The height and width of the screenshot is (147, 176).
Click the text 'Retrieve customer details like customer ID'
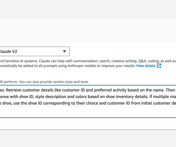pyautogui.click(x=45, y=90)
